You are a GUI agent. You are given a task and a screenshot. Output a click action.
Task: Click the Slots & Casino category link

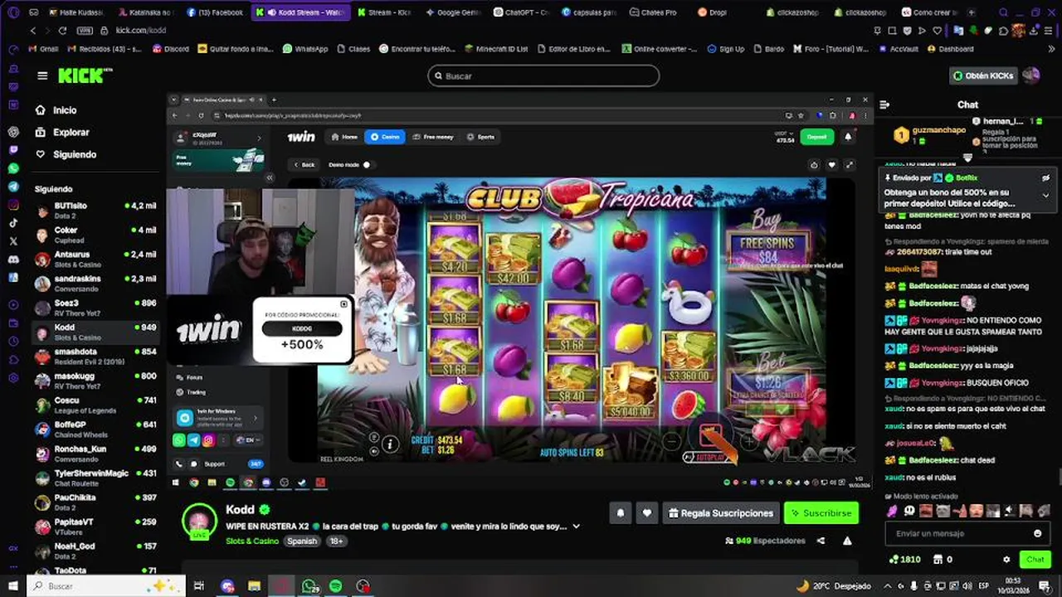click(252, 541)
